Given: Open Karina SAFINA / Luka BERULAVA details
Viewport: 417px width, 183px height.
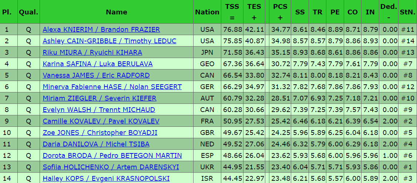Looking at the screenshot, I should 98,64.
